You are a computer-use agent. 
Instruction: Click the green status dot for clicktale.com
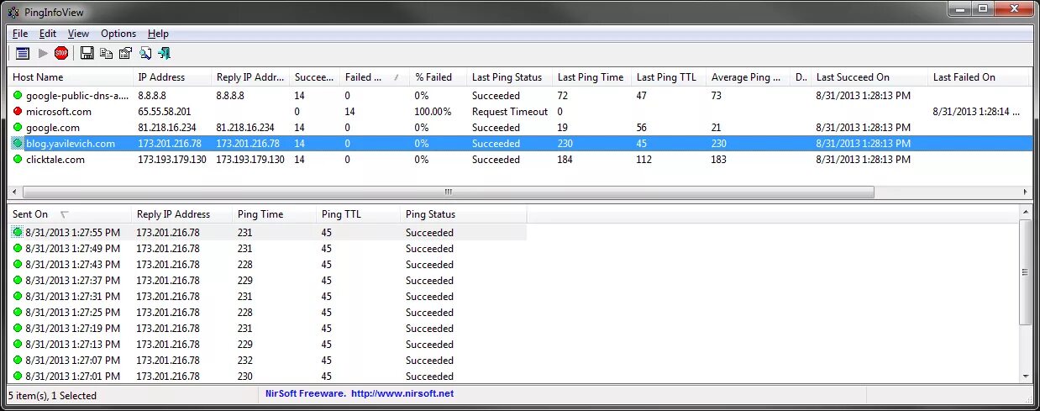coord(18,159)
